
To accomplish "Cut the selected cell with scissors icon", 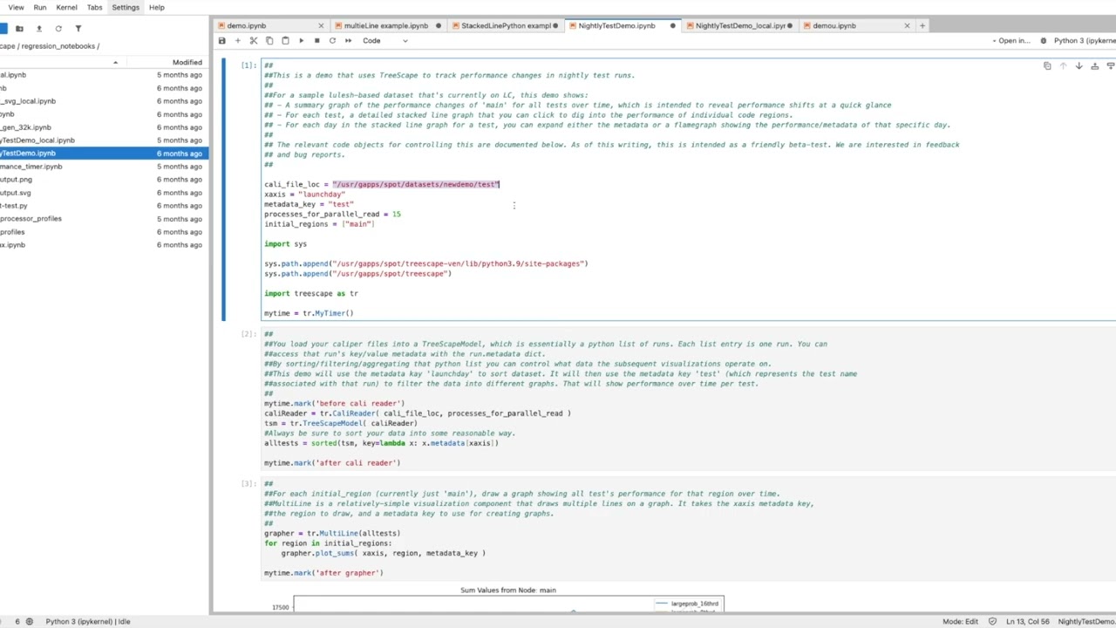I will (254, 41).
